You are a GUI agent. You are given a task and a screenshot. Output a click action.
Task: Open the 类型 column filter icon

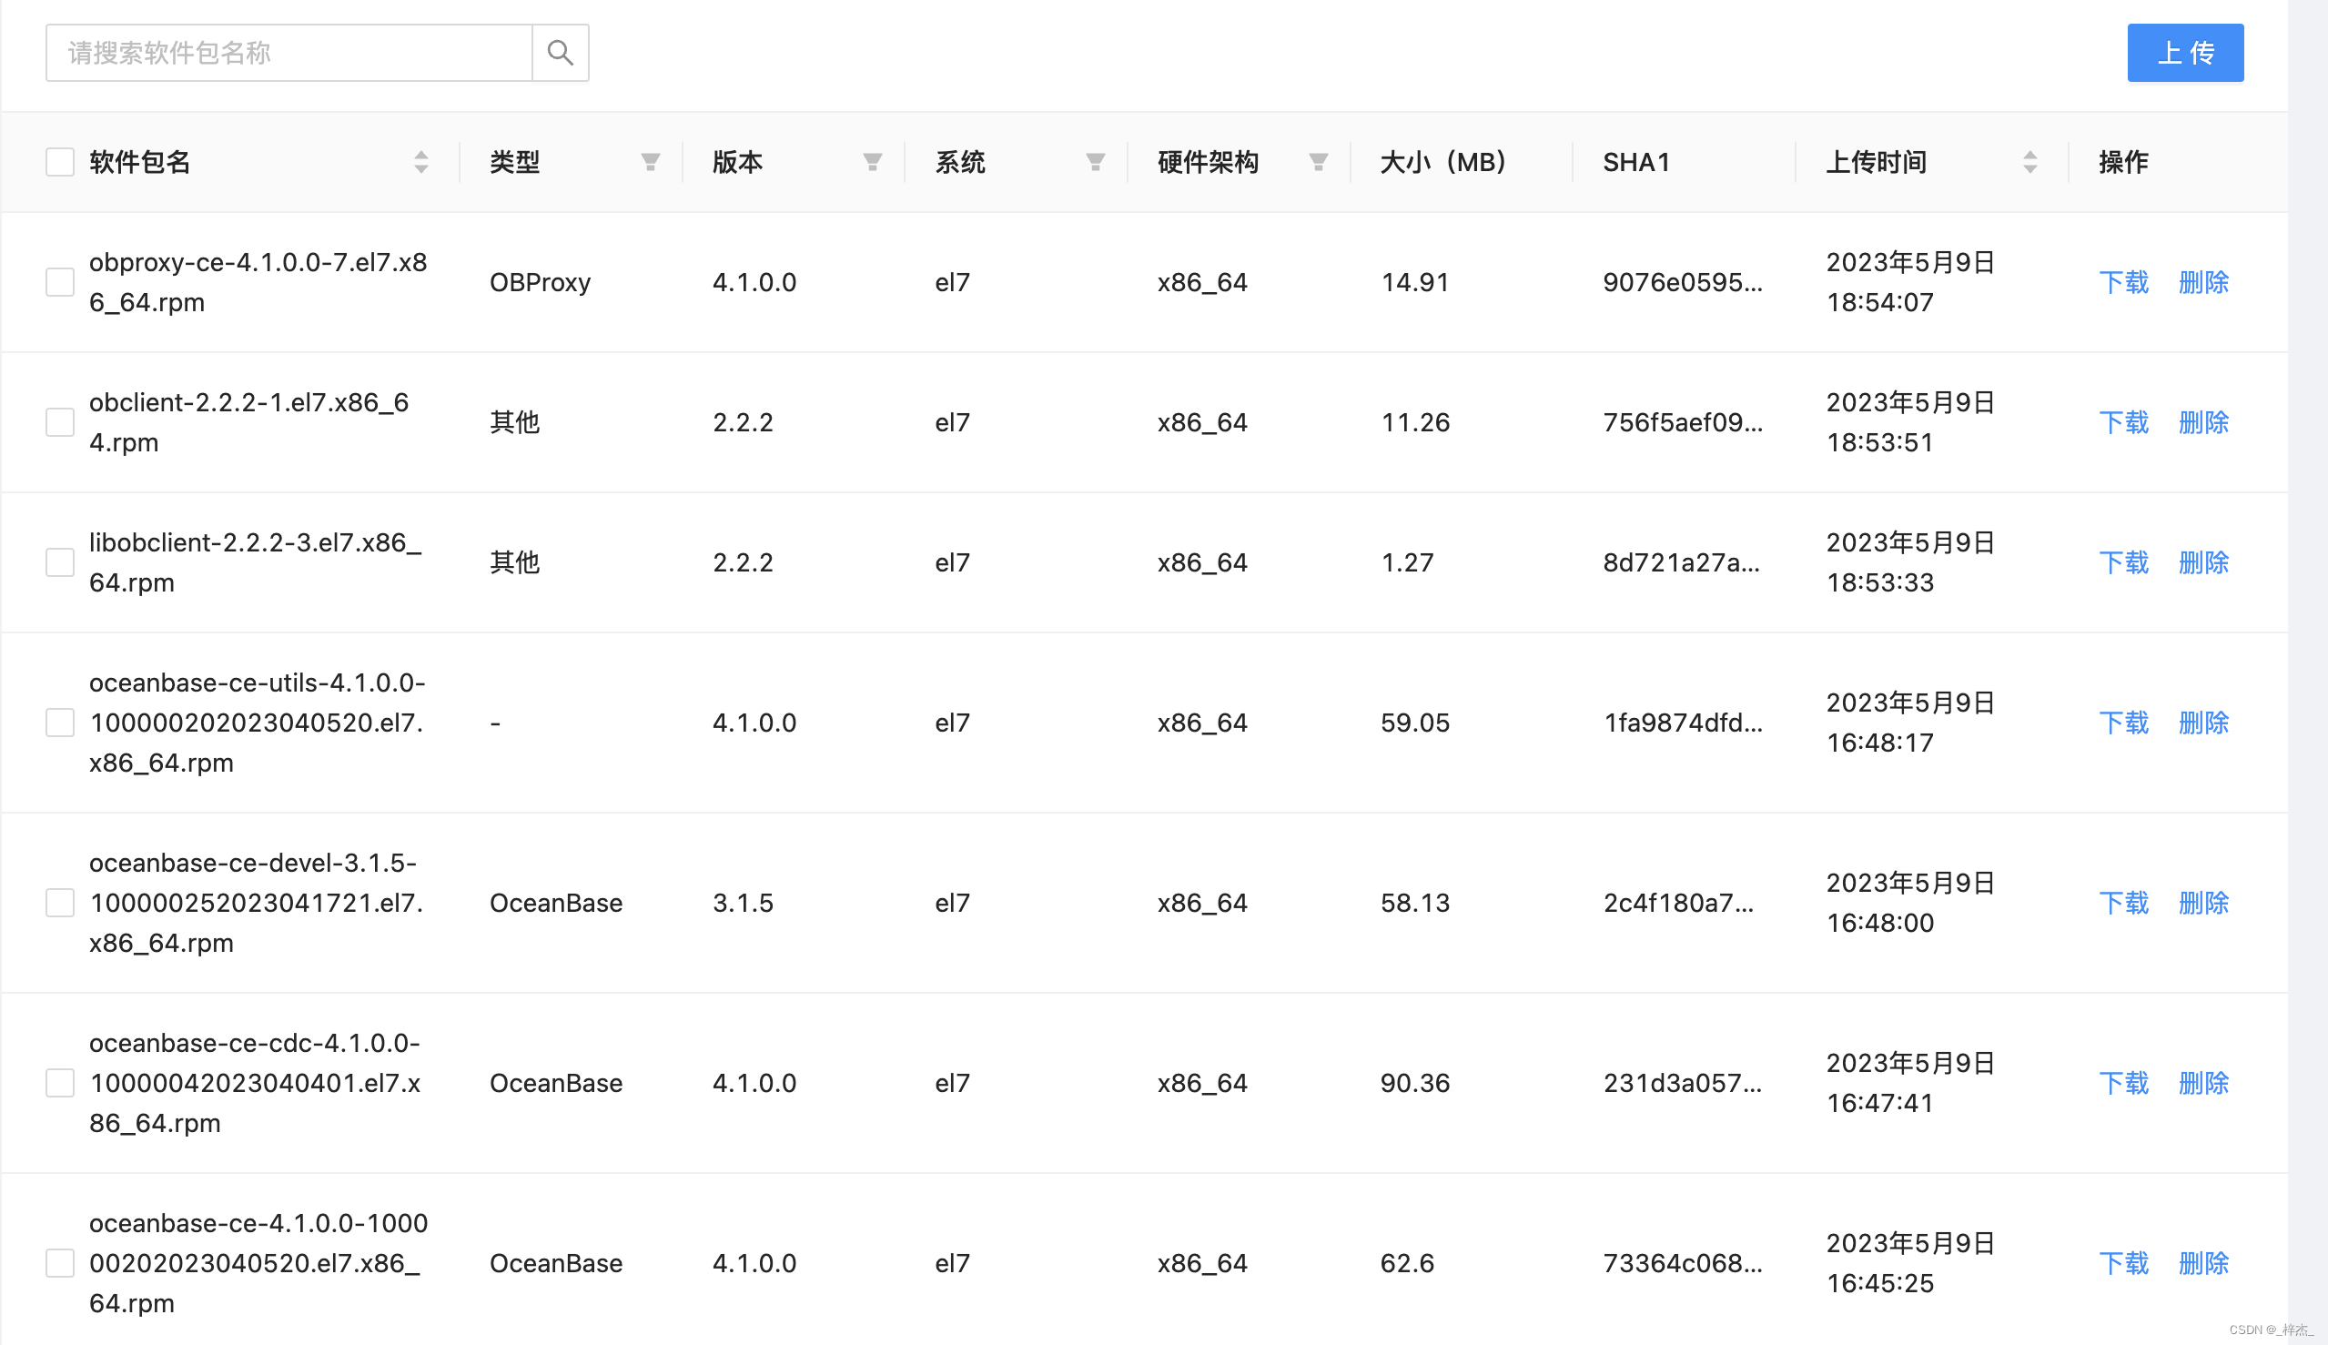(x=651, y=163)
